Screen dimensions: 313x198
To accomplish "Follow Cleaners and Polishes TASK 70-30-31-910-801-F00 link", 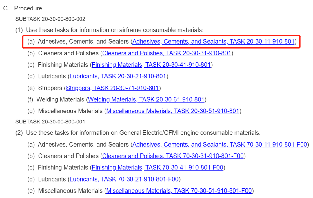I will (173, 156).
